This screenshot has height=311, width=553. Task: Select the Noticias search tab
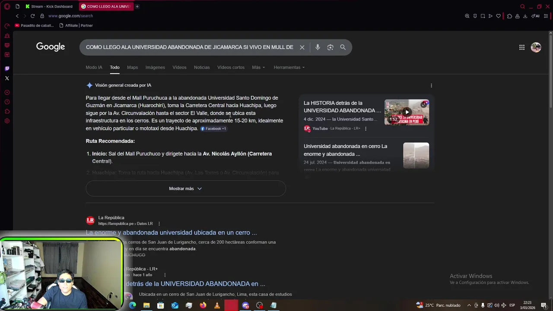[202, 67]
